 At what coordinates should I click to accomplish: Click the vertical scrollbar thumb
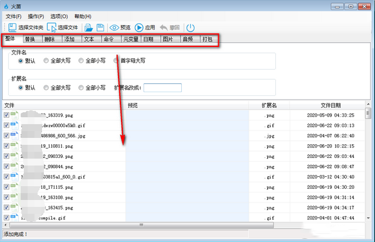tap(368, 113)
